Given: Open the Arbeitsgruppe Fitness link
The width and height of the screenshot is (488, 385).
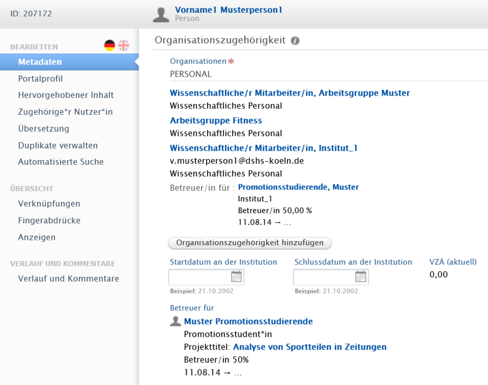Looking at the screenshot, I should click(x=215, y=121).
